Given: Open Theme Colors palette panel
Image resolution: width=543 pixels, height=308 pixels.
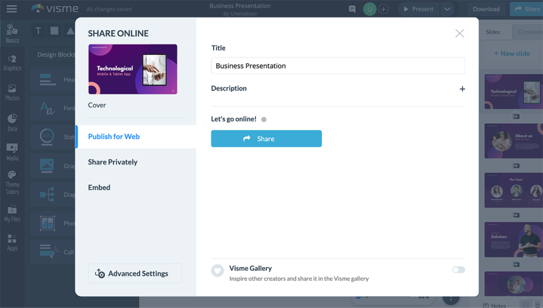Looking at the screenshot, I should (12, 182).
